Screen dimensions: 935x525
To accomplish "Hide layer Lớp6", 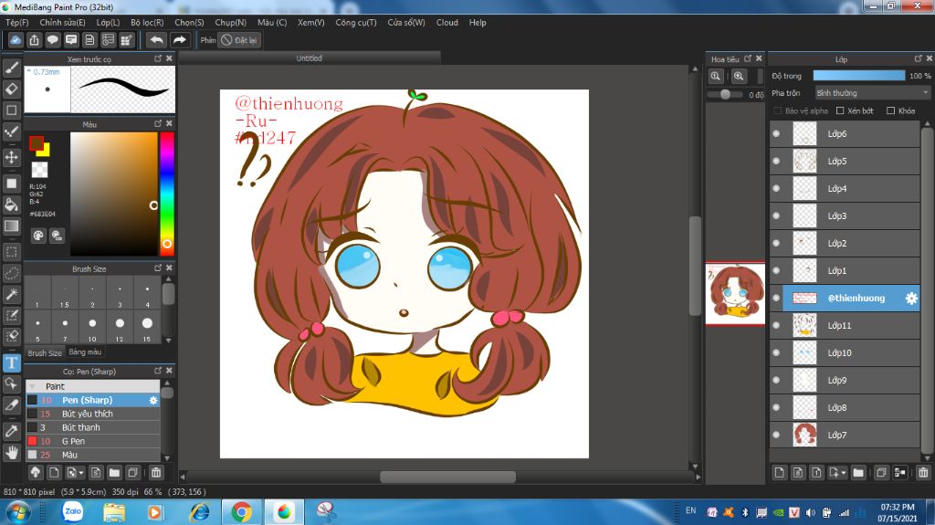I will pos(776,133).
